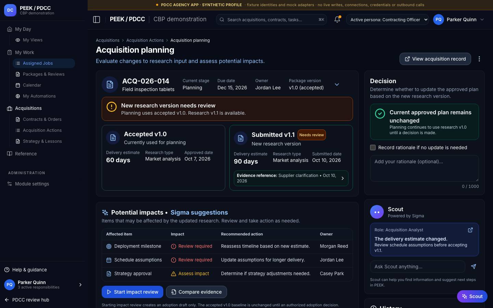493x308 pixels.
Task: Open the floating Scout button
Action: coord(472,296)
